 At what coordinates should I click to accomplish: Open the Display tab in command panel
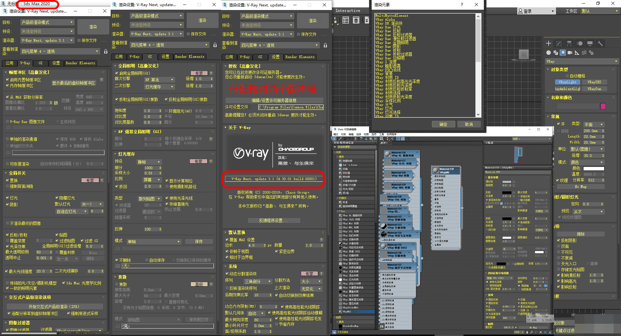click(590, 44)
